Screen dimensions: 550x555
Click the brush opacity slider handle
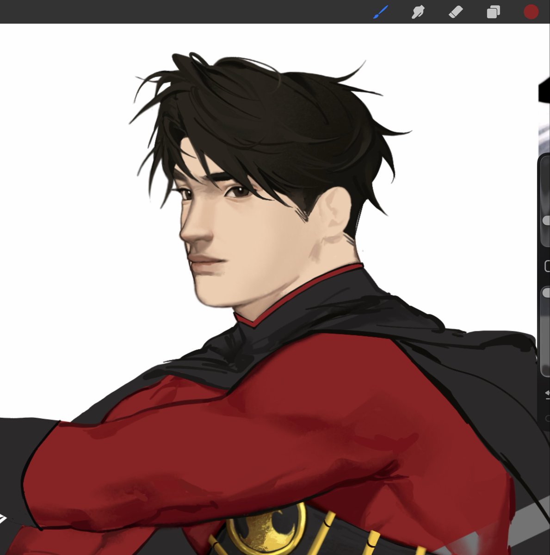pos(546,293)
